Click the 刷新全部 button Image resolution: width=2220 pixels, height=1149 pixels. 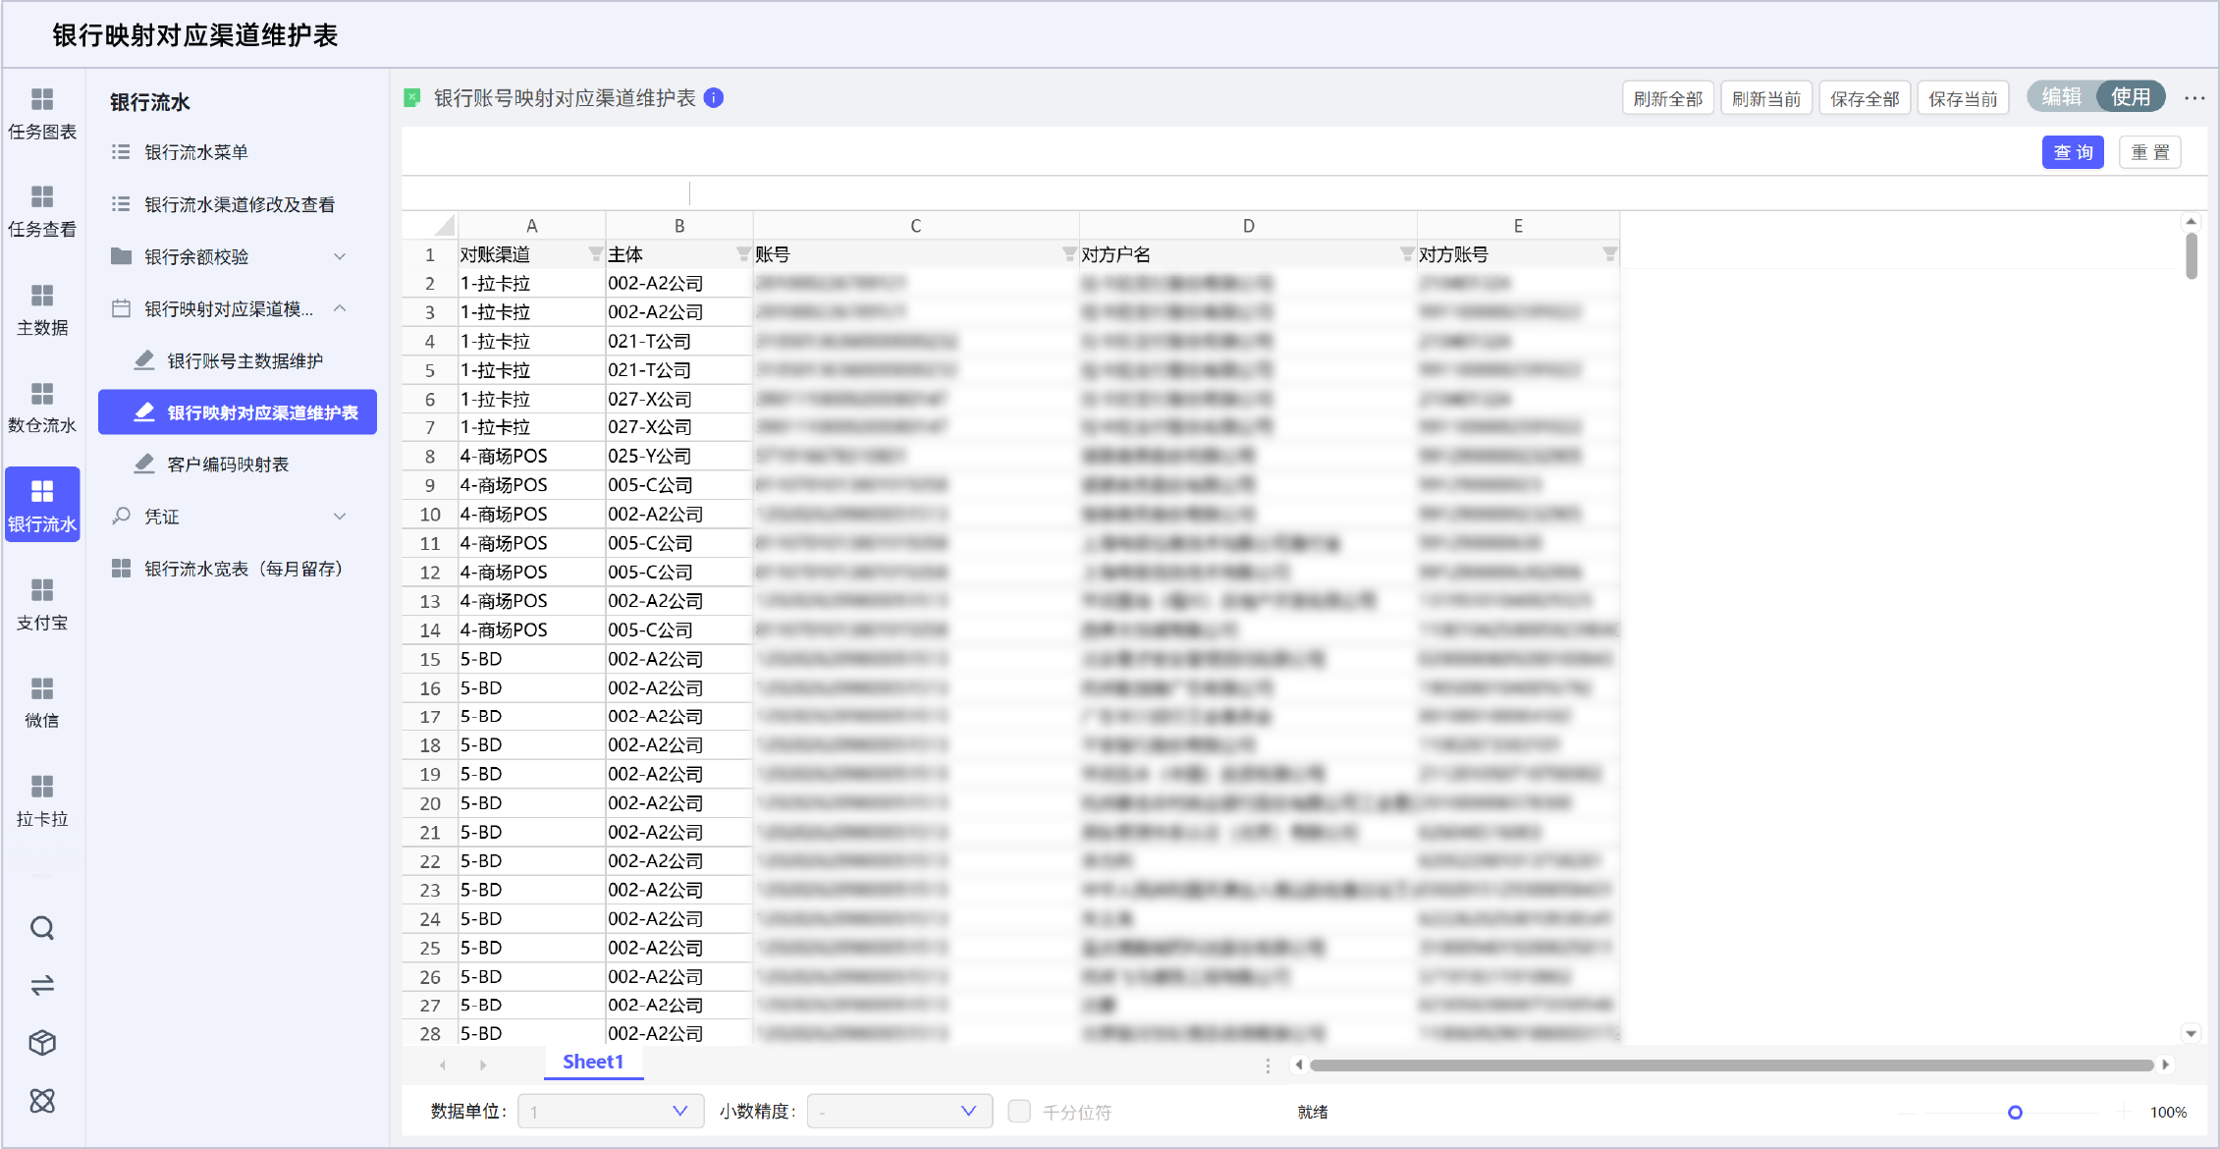click(1667, 98)
